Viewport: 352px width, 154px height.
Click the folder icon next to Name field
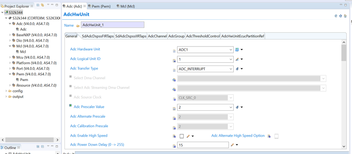point(78,26)
